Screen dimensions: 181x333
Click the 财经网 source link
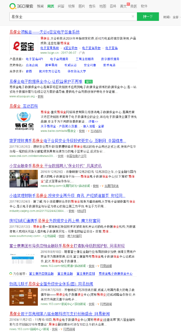82,211
